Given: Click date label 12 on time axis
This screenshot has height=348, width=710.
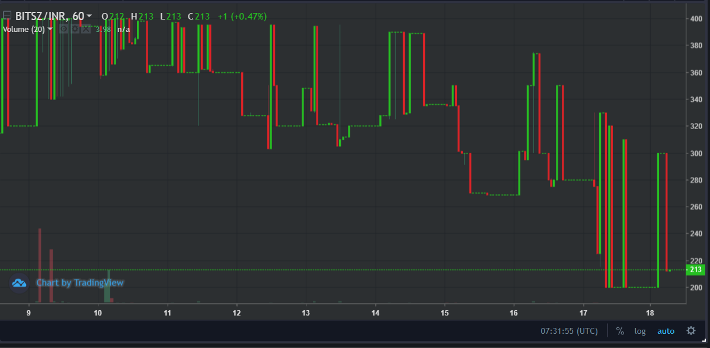Looking at the screenshot, I should (237, 312).
